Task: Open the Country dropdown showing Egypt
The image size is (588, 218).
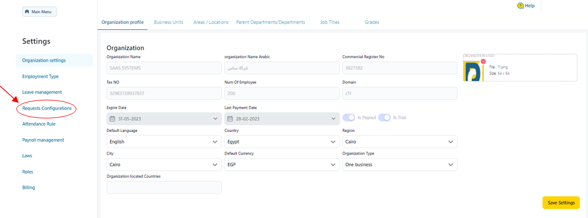Action: coord(282,142)
